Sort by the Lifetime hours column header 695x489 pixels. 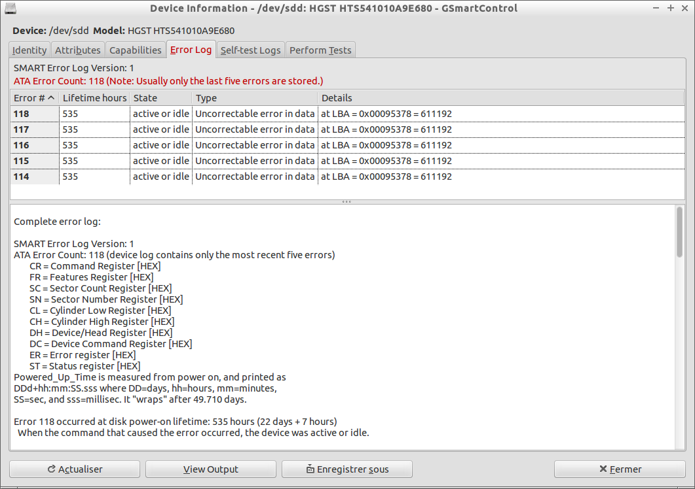[94, 98]
